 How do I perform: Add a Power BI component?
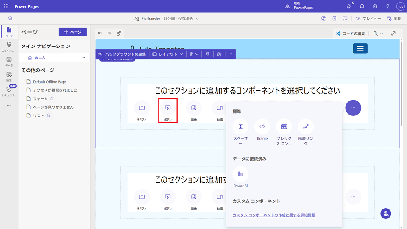(240, 174)
